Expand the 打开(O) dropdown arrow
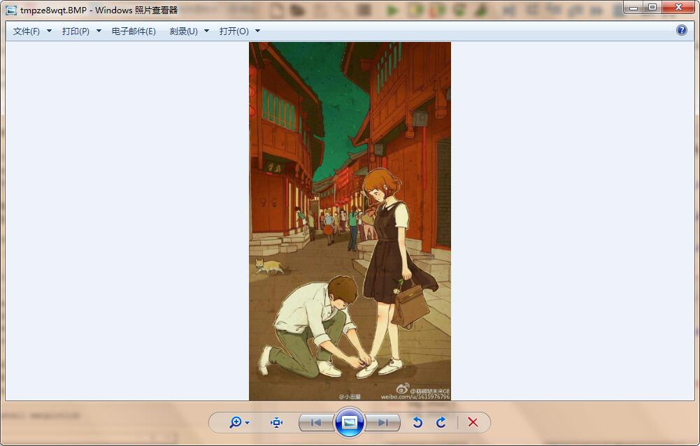700x446 pixels. click(257, 31)
